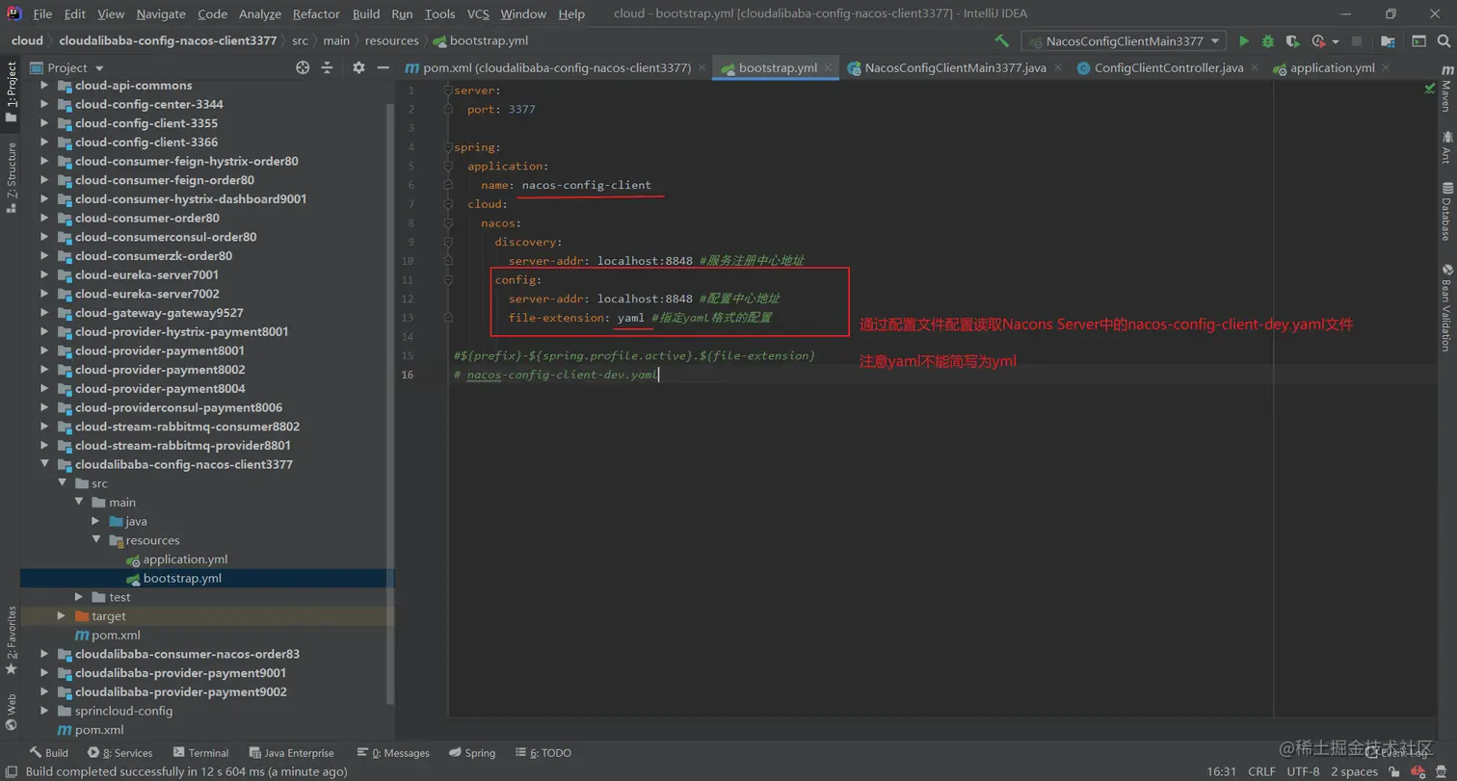Expand the target folder
Viewport: 1457px width, 781px height.
point(62,616)
